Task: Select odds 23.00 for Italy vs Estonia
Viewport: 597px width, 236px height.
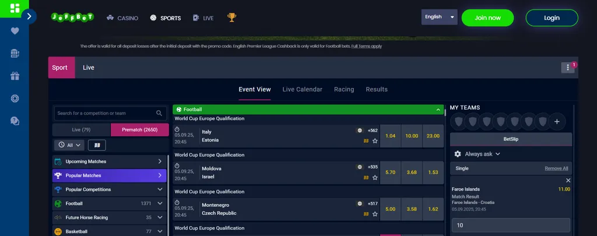Action: click(433, 136)
